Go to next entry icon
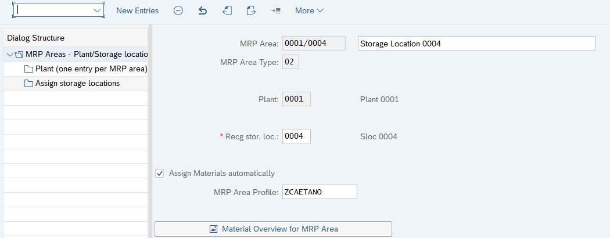The image size is (610, 238). [252, 11]
